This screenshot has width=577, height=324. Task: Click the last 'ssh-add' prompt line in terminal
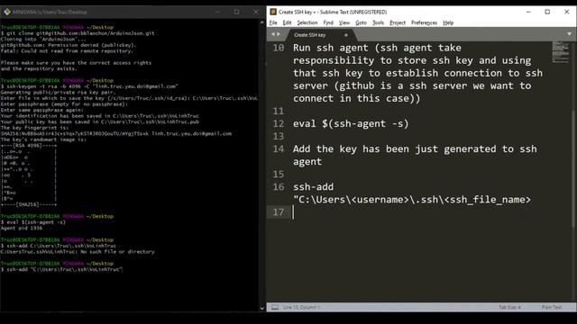point(61,270)
